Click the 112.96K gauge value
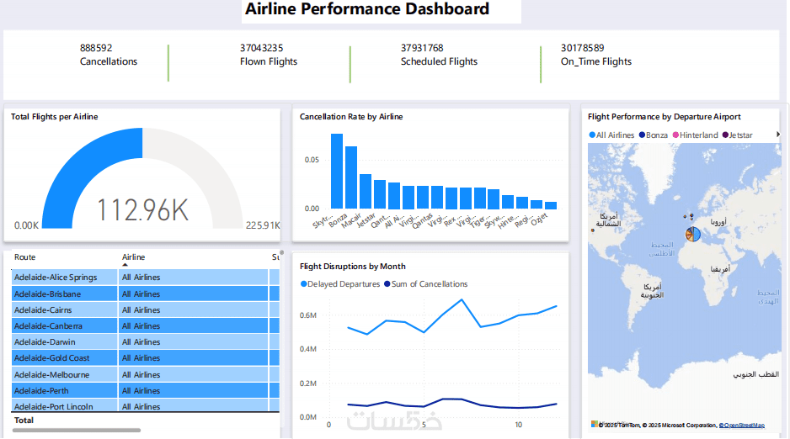Screen dimensions: 790x439 tap(142, 209)
